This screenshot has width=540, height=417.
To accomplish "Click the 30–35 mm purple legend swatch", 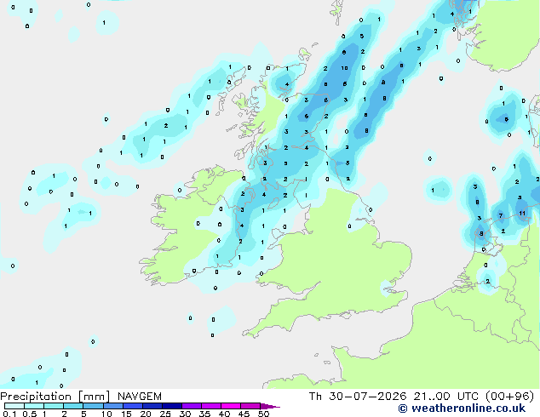I will coord(192,406).
